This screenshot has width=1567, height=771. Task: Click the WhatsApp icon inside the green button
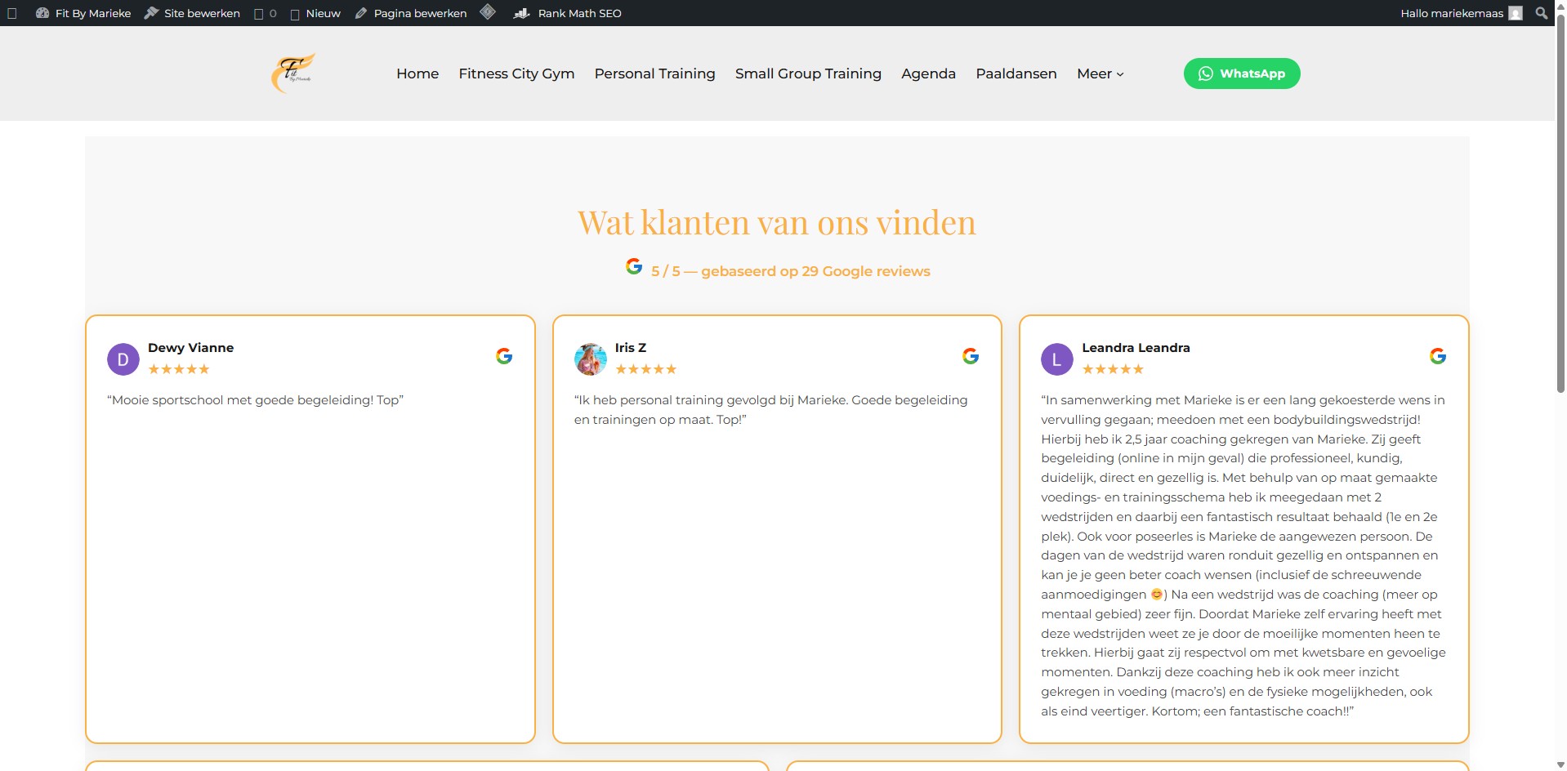(x=1205, y=73)
